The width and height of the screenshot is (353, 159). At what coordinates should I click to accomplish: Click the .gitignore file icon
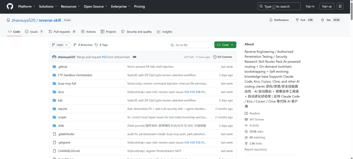pos(54,142)
